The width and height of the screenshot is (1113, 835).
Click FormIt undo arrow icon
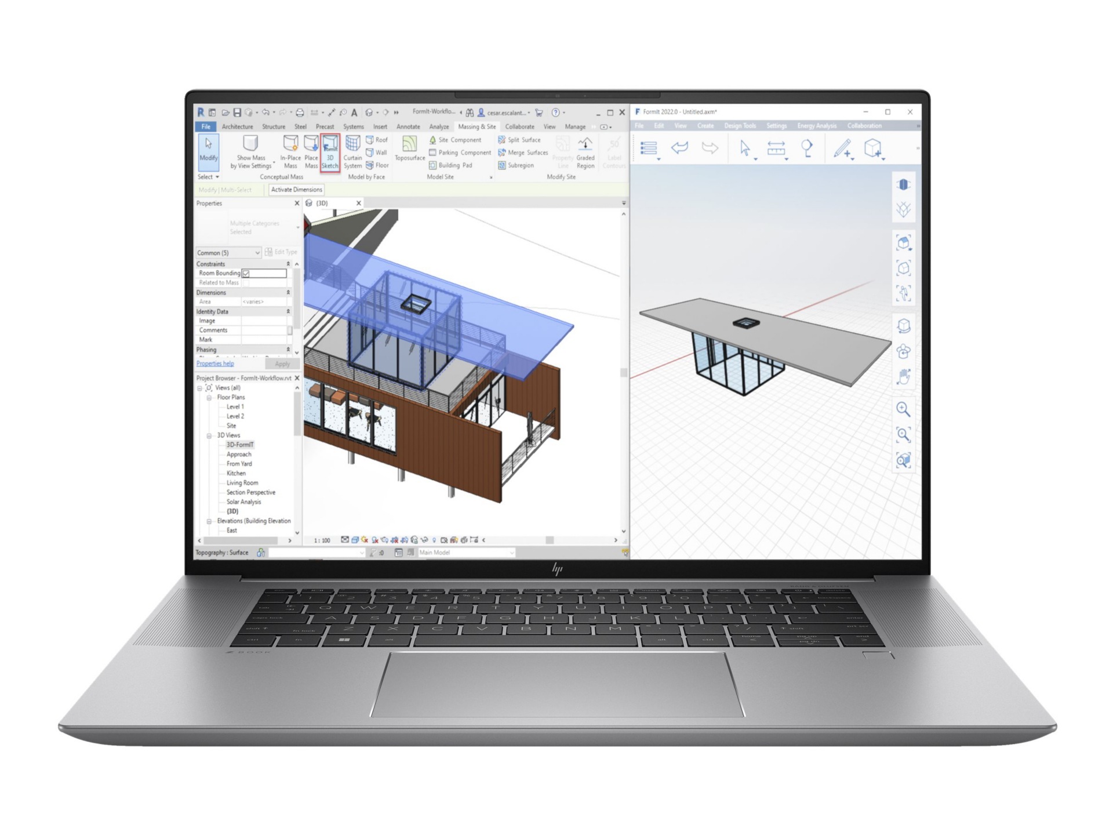coord(679,148)
